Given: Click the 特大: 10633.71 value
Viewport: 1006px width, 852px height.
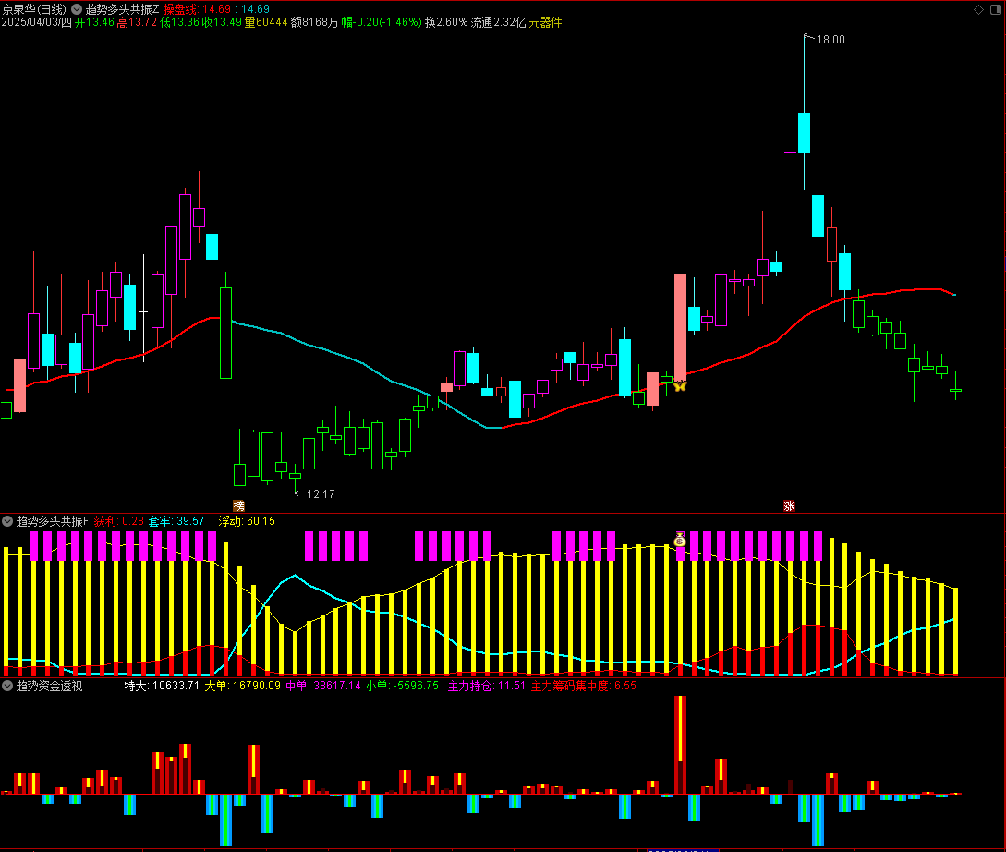Looking at the screenshot, I should click(x=162, y=686).
